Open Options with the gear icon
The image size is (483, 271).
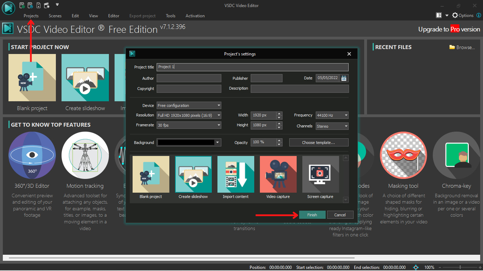tap(463, 16)
